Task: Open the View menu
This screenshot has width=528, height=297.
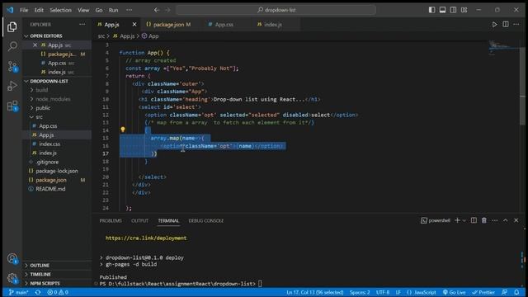Action: (83, 10)
